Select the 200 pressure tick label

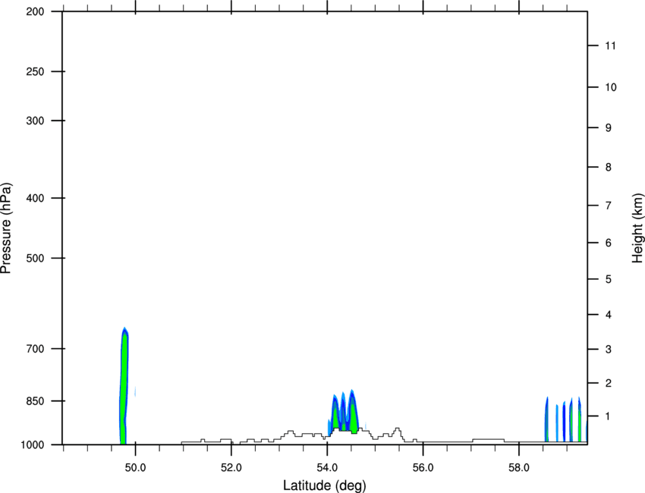35,11
